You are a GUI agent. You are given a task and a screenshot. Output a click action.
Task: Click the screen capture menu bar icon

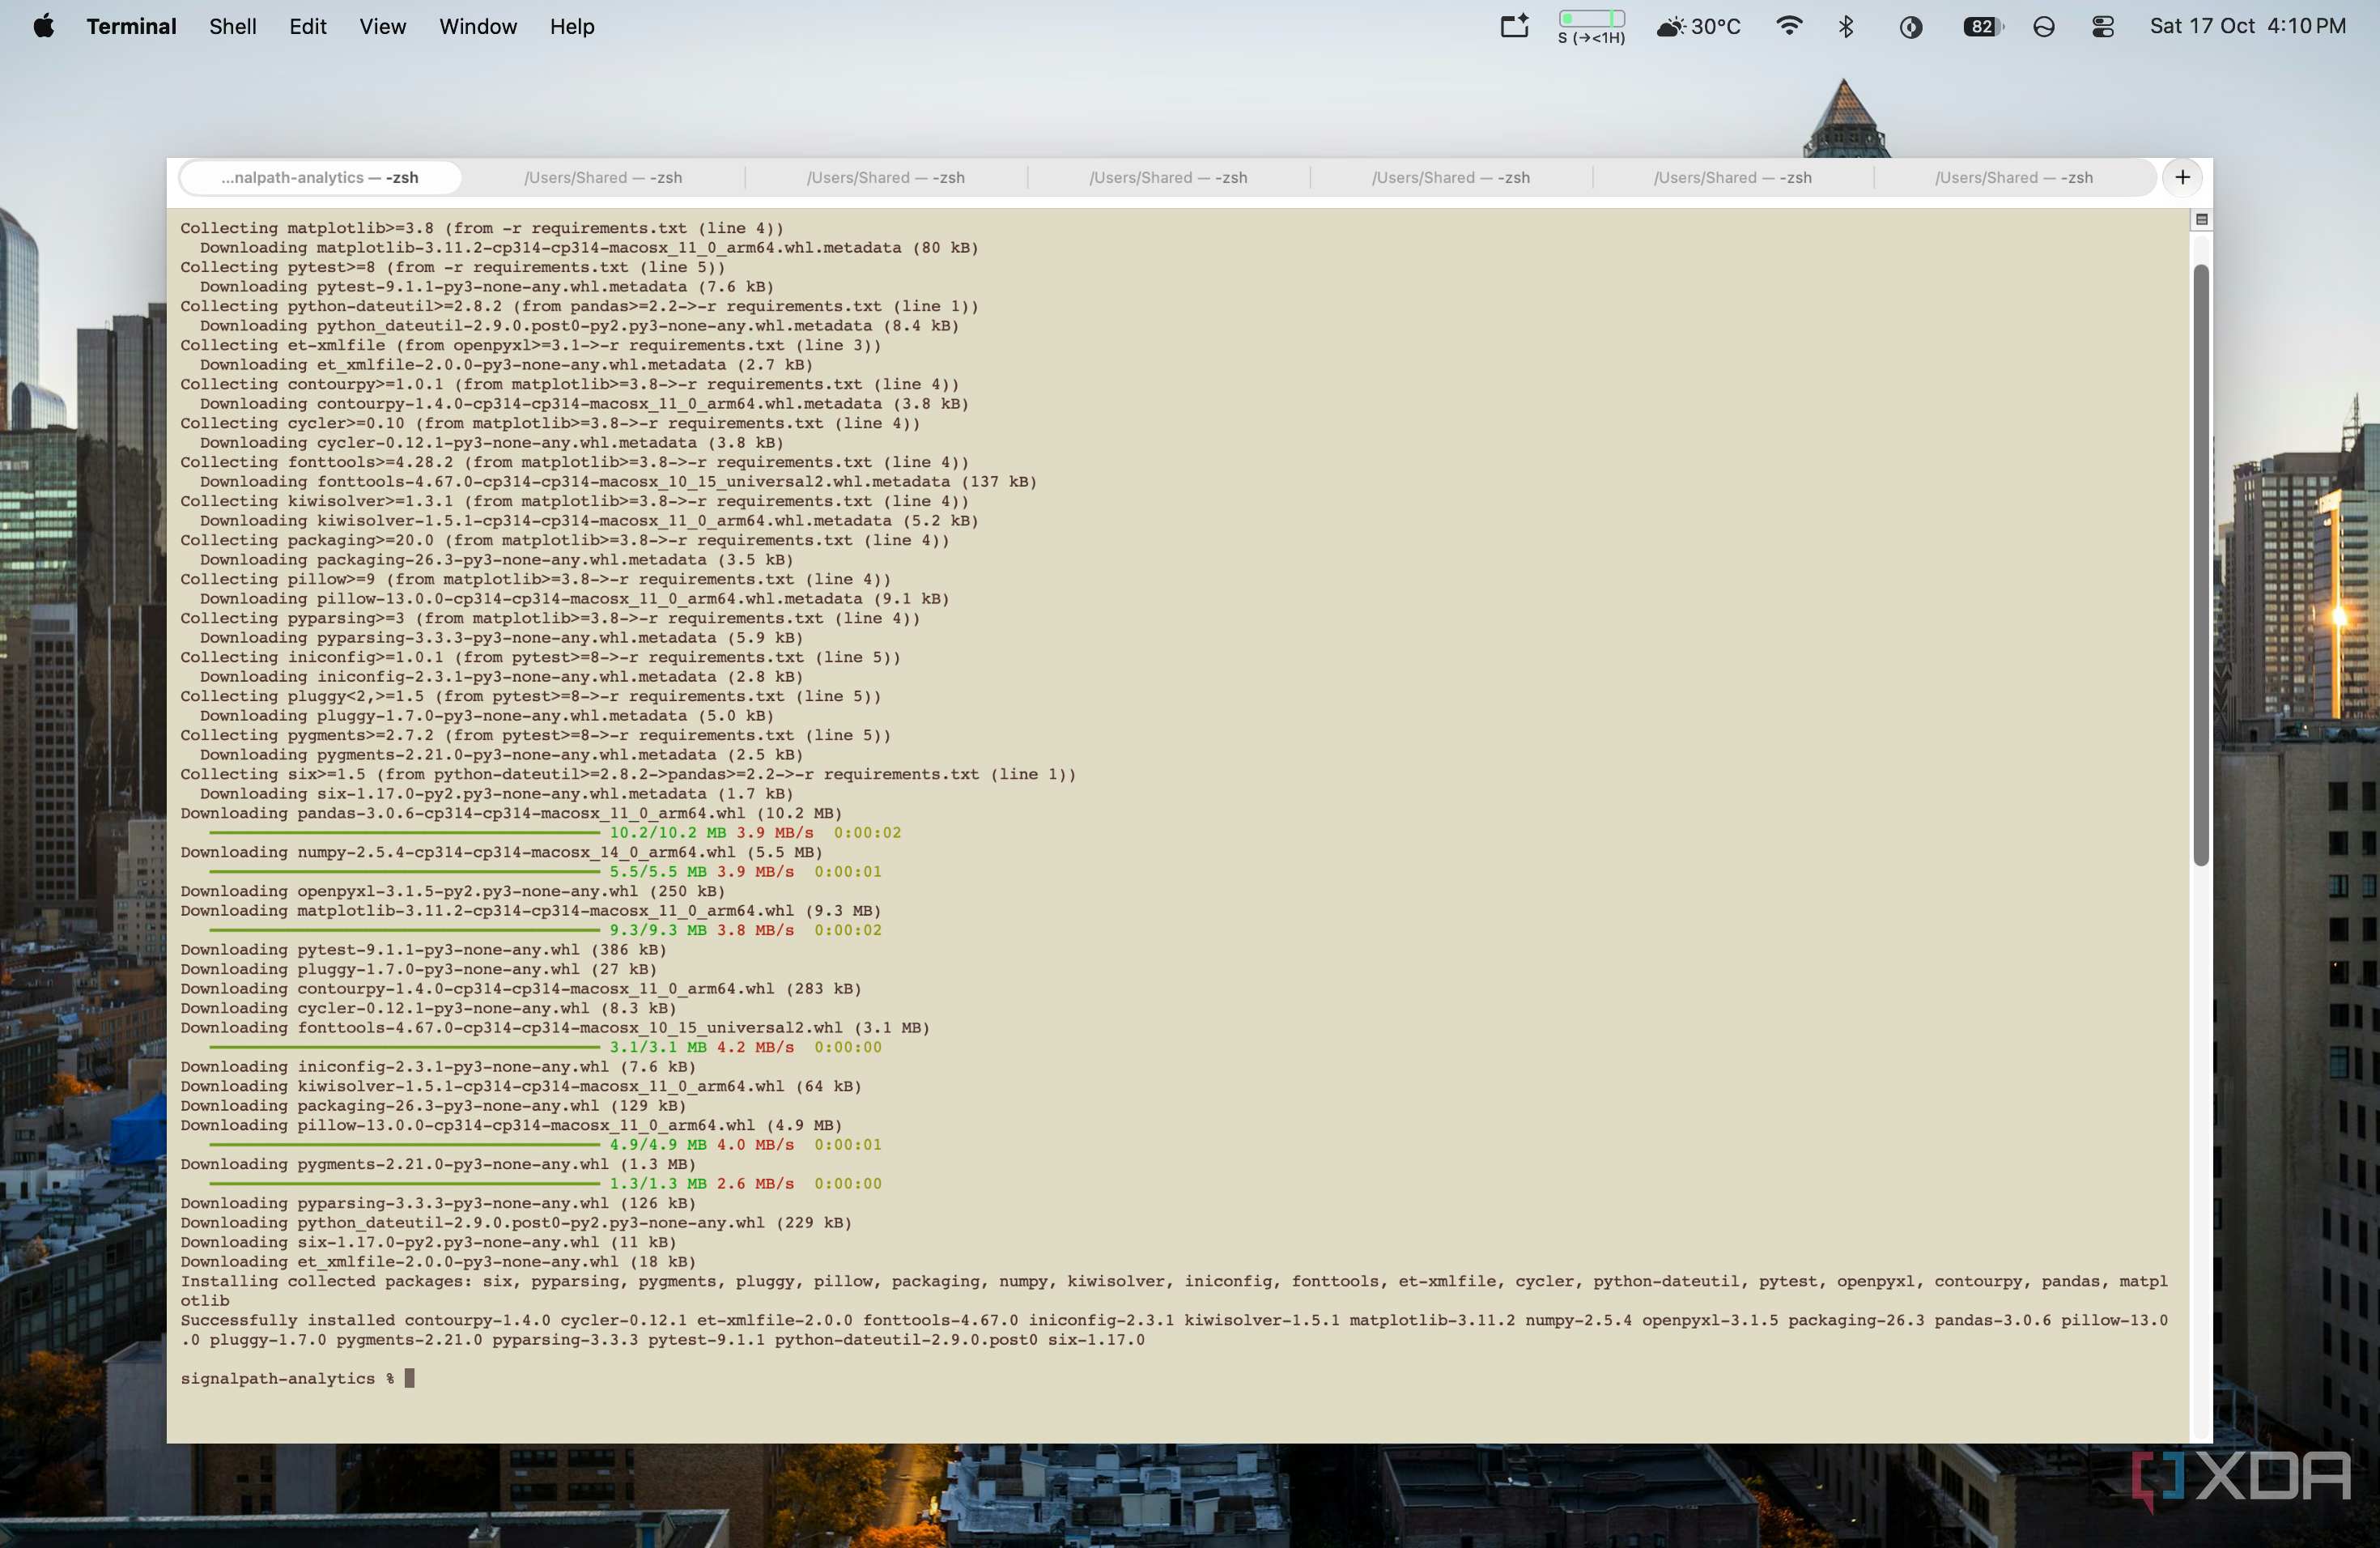point(1515,27)
